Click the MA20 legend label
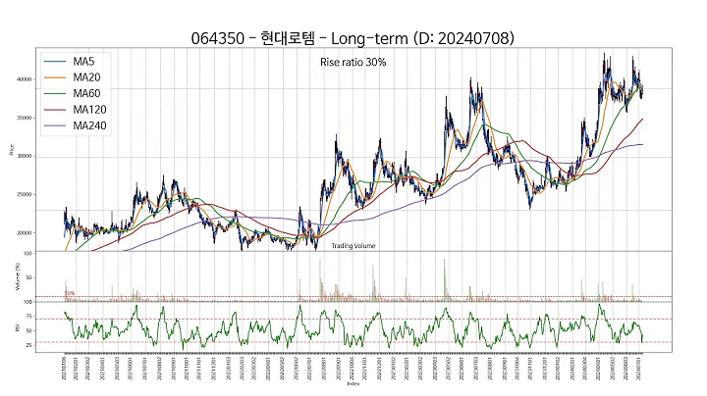 pos(86,77)
